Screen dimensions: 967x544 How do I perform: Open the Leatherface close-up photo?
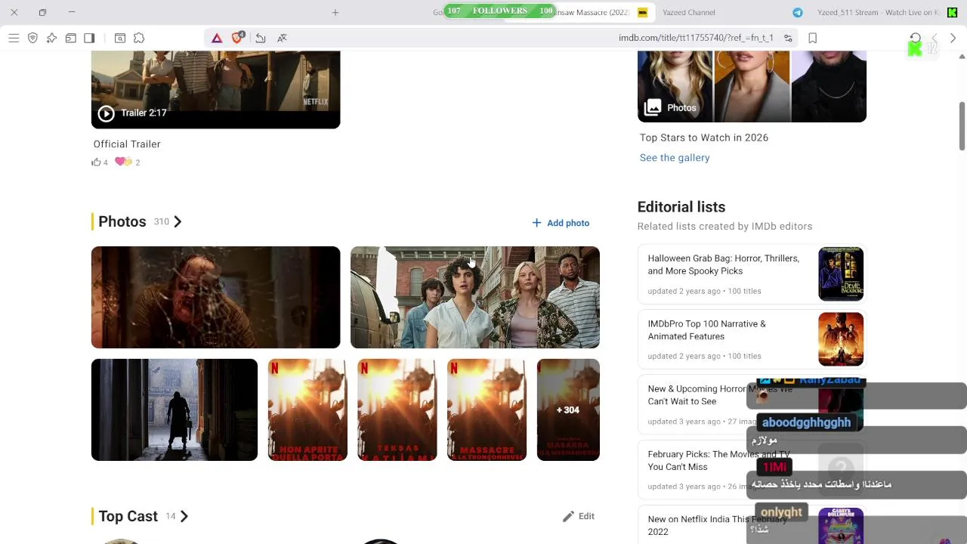coord(215,297)
